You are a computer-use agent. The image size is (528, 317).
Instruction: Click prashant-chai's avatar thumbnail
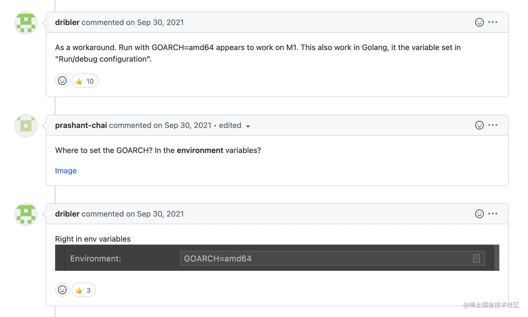coord(26,126)
